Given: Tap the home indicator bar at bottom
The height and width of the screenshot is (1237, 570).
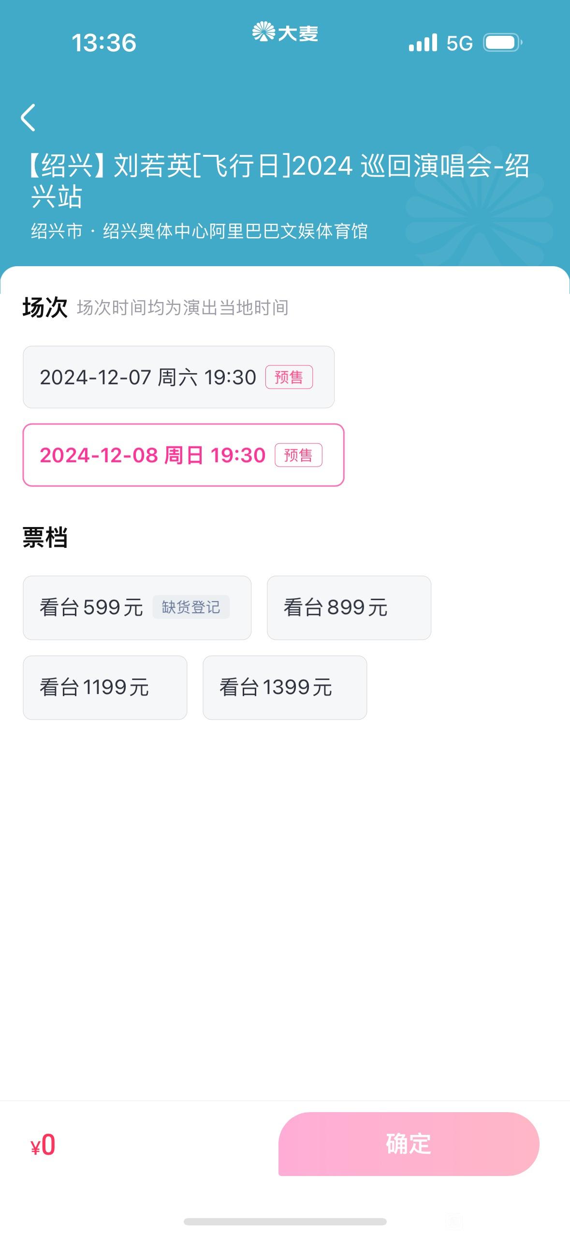Looking at the screenshot, I should click(285, 1222).
